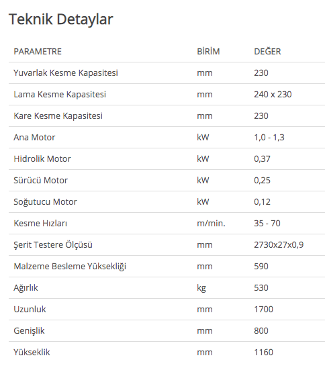Select the Malzeme Besleme Yüksekliği row label
325x368 pixels.
(x=70, y=267)
